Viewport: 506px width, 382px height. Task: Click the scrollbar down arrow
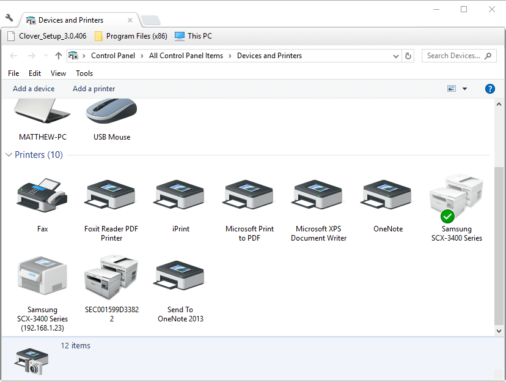pos(499,331)
